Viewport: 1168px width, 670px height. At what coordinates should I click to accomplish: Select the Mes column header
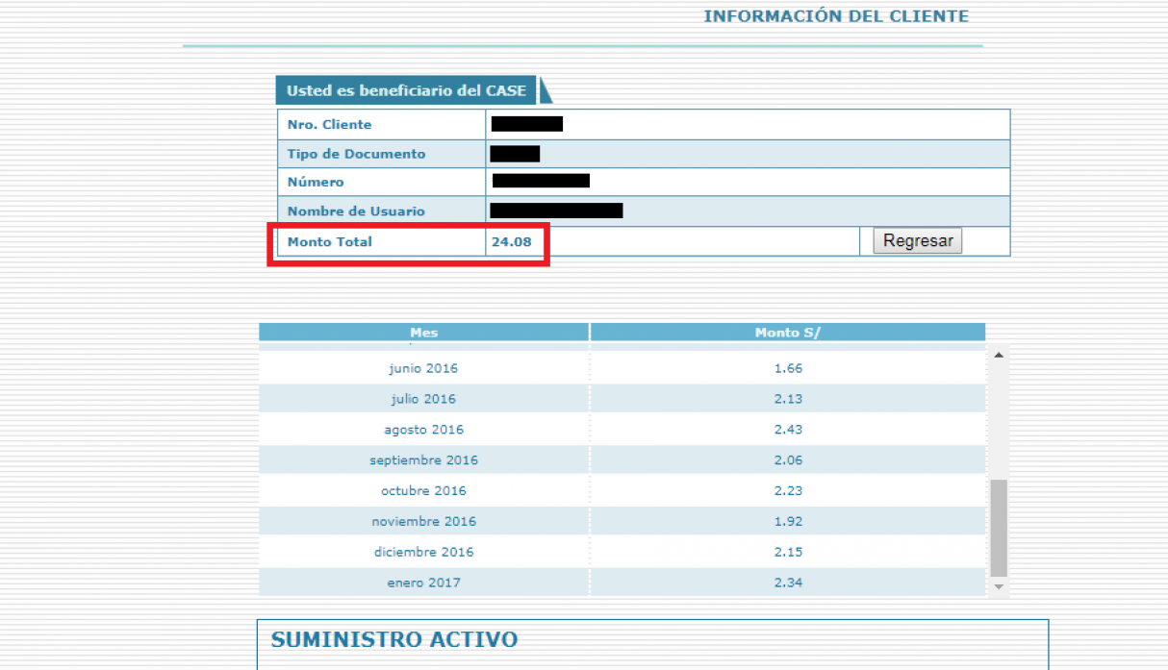423,333
